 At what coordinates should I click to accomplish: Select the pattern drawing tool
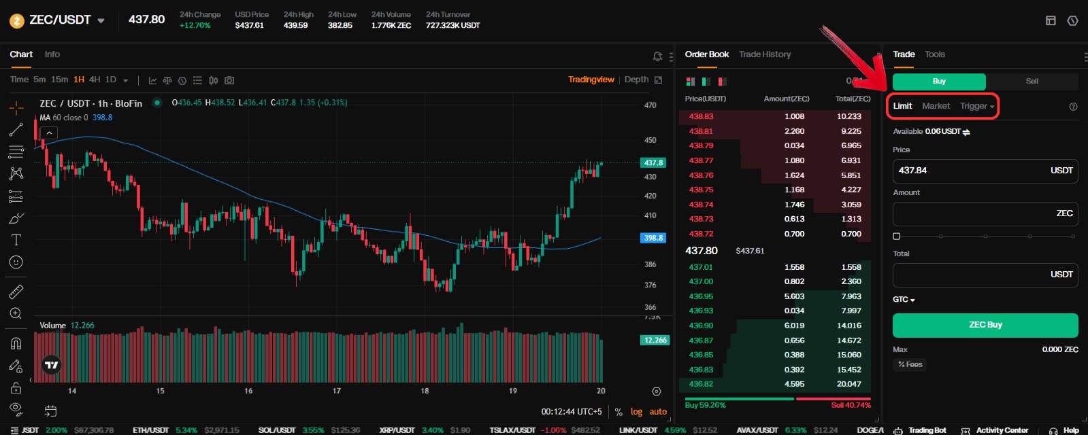click(x=16, y=173)
